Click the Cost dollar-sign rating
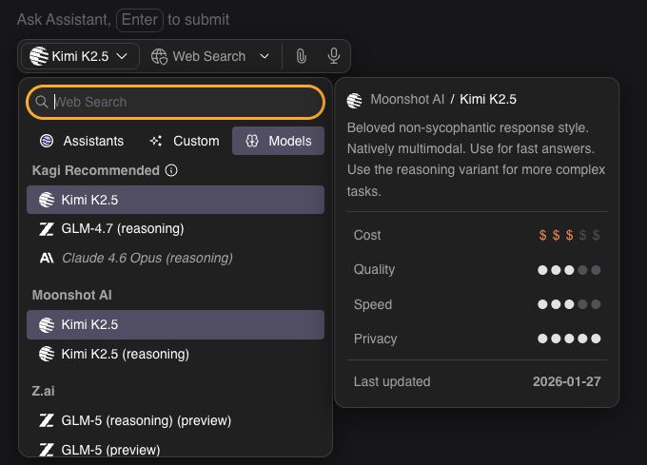The width and height of the screenshot is (647, 465). (569, 235)
